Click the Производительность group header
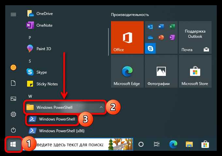Image resolution: width=222 pixels, height=156 pixels. coord(130,15)
